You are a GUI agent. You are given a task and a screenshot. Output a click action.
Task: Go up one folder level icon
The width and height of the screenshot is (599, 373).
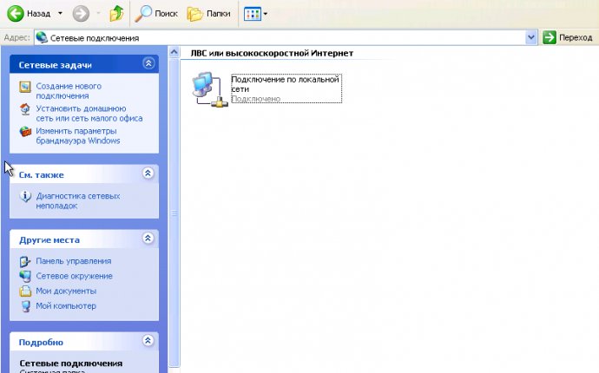(x=116, y=14)
